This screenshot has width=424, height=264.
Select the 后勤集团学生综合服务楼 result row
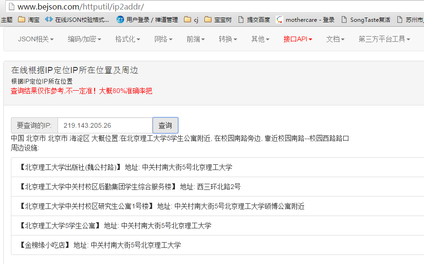pyautogui.click(x=217, y=187)
